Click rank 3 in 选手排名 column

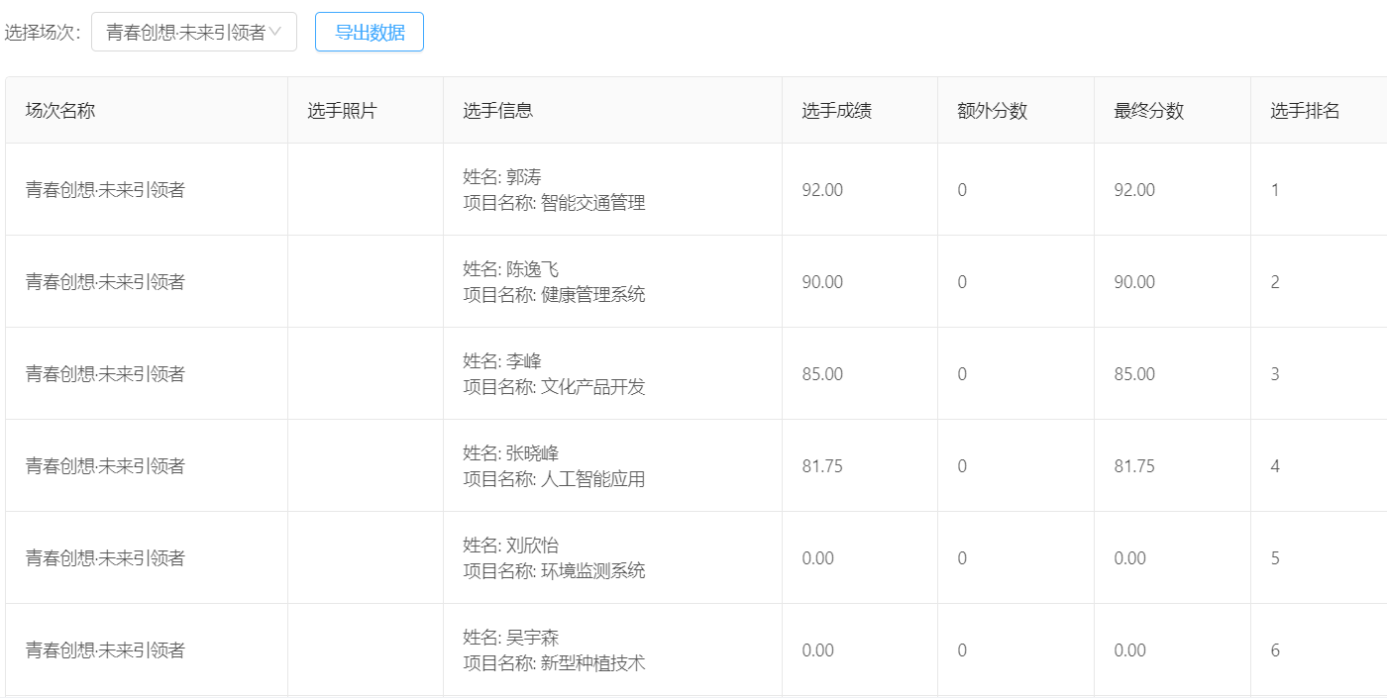click(1275, 374)
